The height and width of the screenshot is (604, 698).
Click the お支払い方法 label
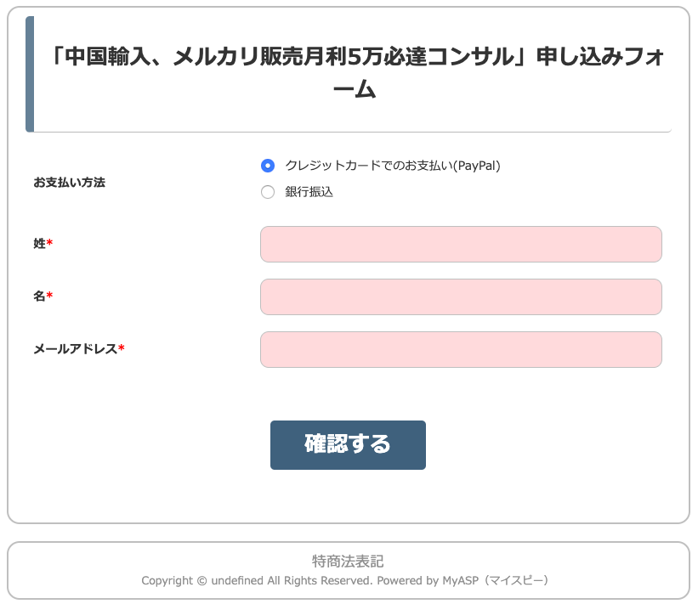(70, 183)
